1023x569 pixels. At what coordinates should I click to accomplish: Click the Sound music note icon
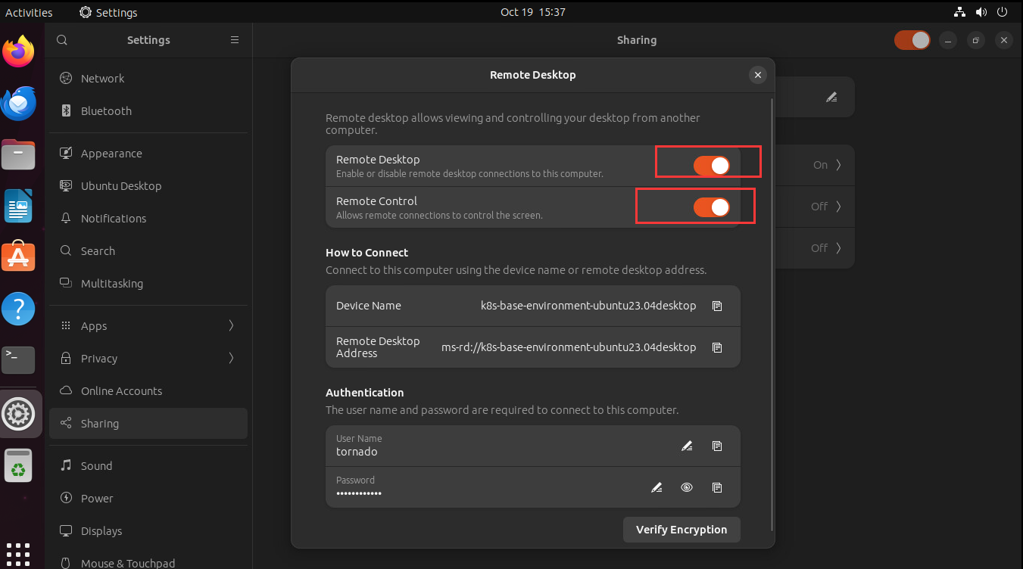pyautogui.click(x=66, y=466)
